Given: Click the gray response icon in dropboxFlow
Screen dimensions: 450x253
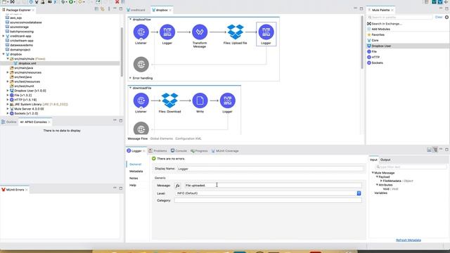Looking at the screenshot, I should pos(141,64).
